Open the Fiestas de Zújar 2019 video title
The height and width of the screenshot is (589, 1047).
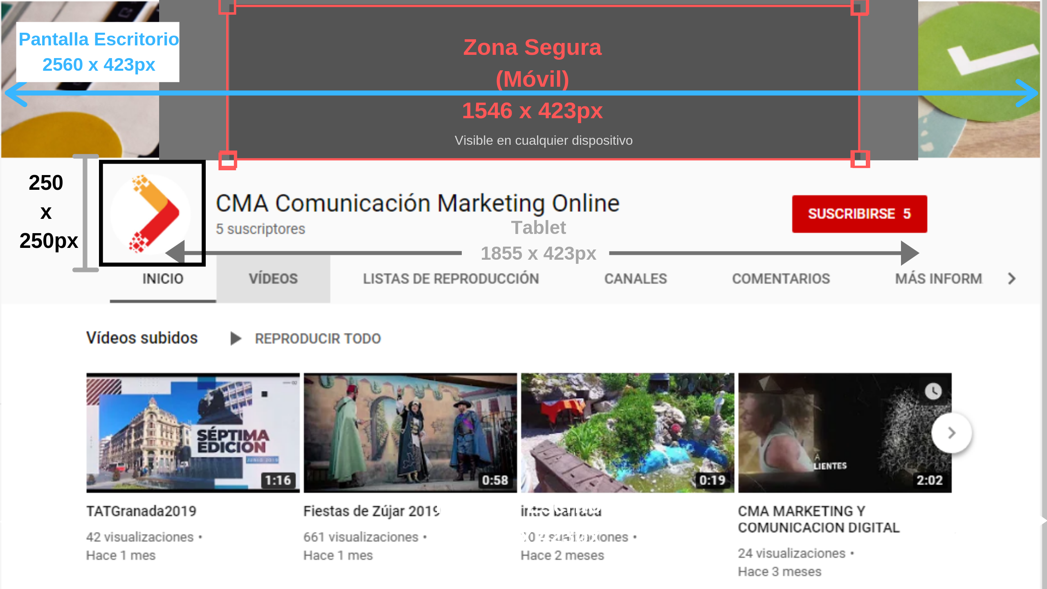(x=371, y=511)
